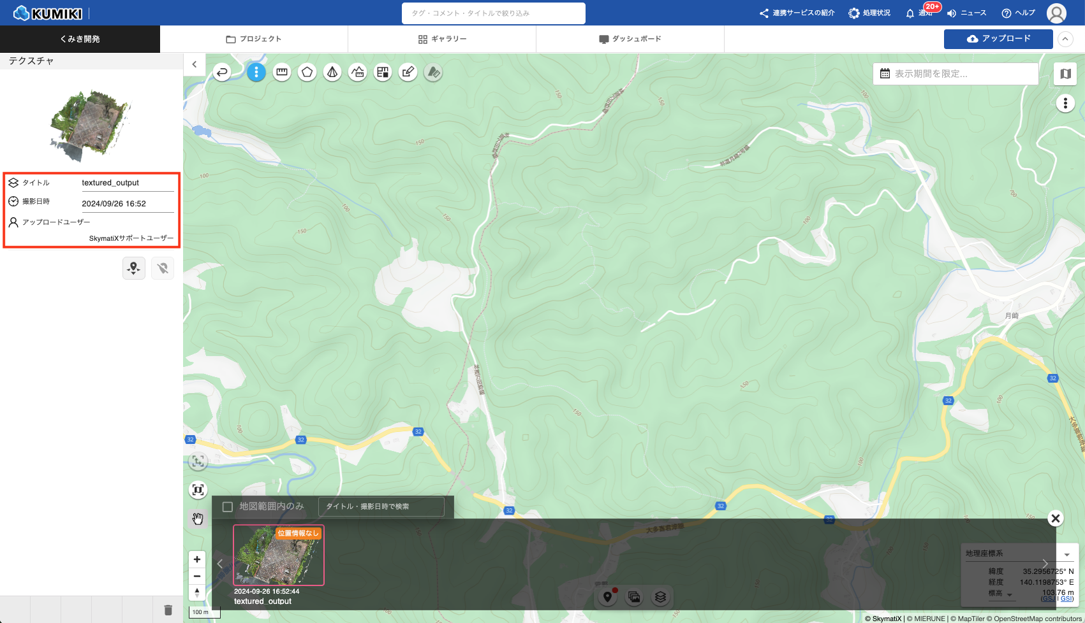Reset map north with compass button
The image size is (1085, 623).
point(197,592)
